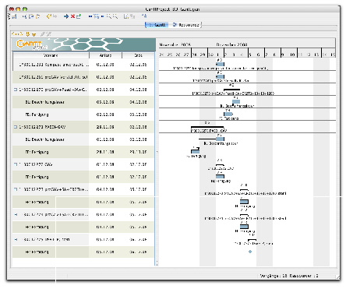The height and width of the screenshot is (289, 346).
Task: Select the LP30012251 Komposit task row
Action: 83,65
